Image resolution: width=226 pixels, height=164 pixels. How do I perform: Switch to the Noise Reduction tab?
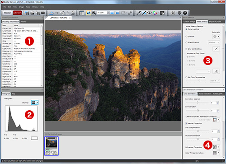[205, 94]
